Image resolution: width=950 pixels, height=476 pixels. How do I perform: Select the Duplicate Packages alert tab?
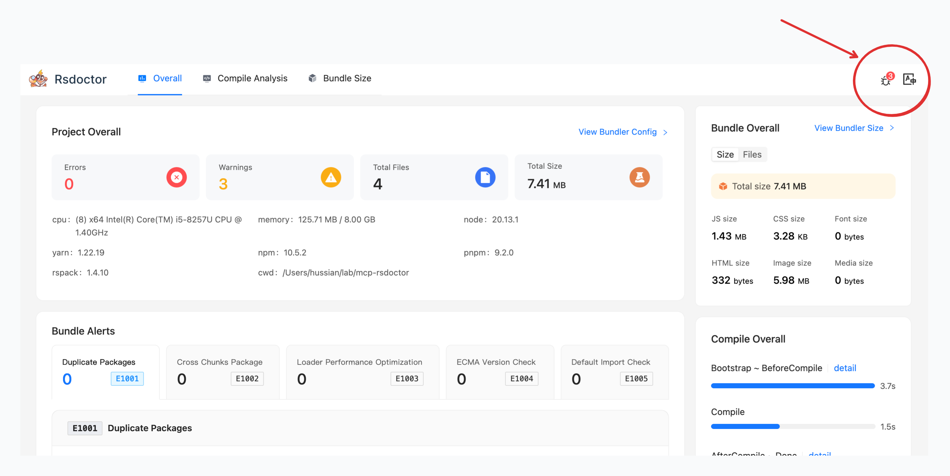(105, 372)
